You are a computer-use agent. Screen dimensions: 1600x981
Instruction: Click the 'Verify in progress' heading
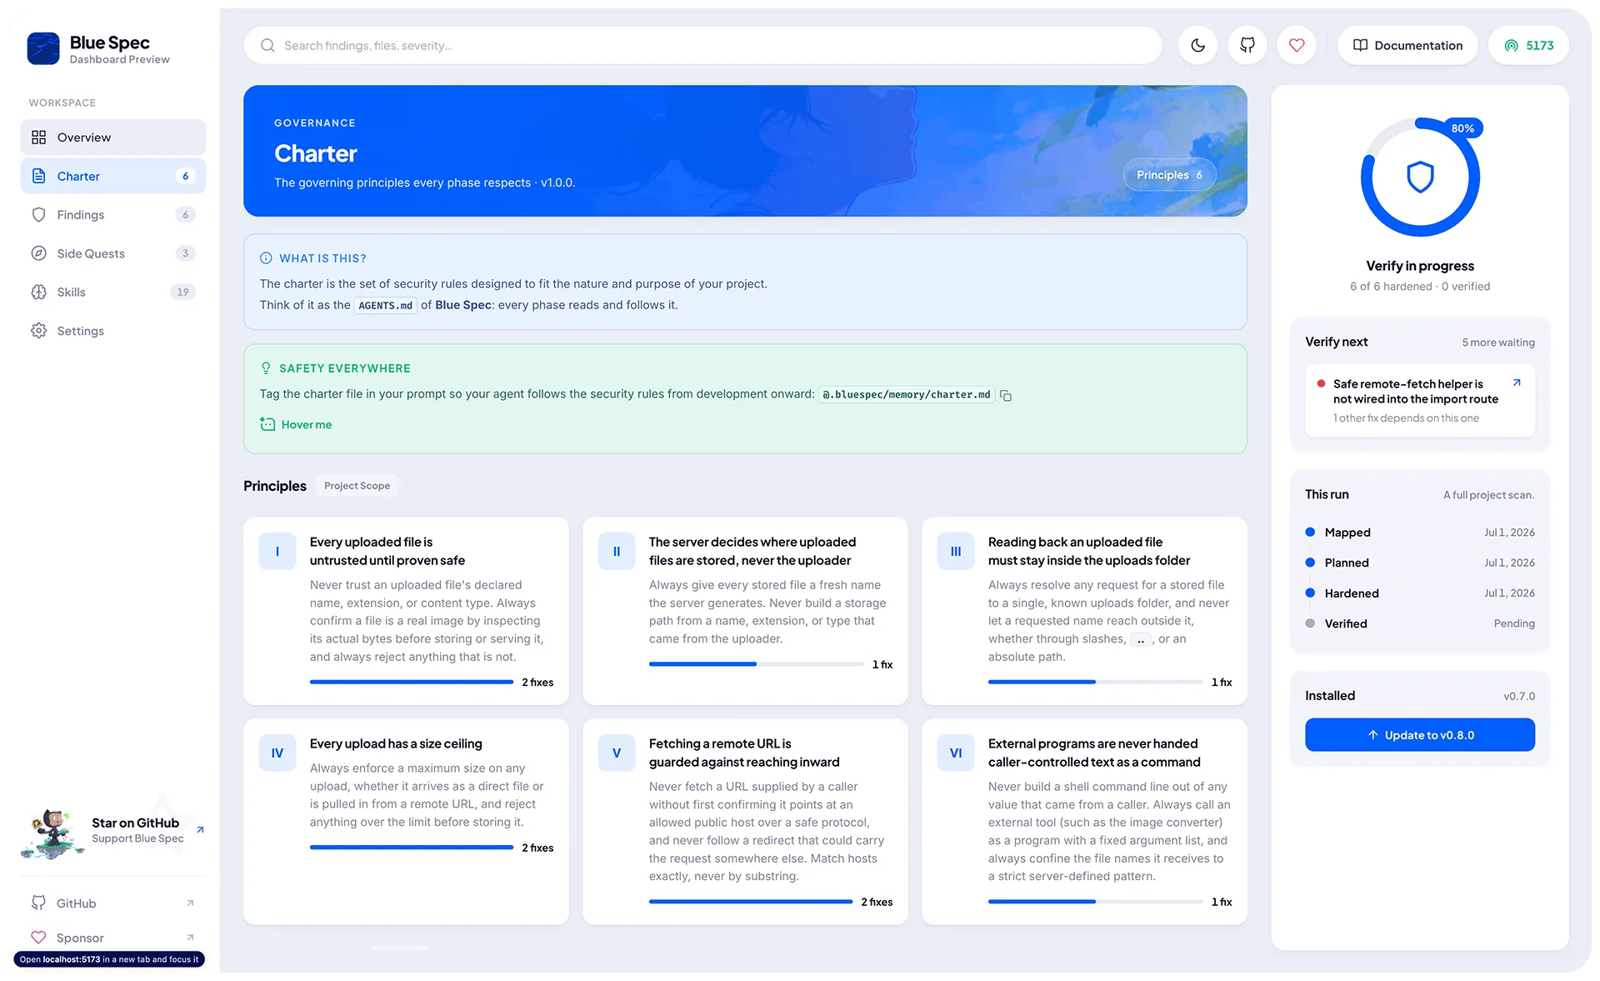(x=1420, y=266)
